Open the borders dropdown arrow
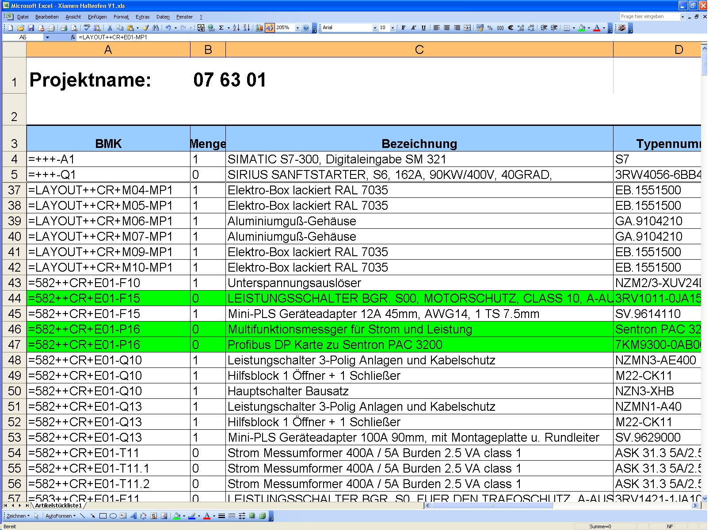 tap(574, 28)
